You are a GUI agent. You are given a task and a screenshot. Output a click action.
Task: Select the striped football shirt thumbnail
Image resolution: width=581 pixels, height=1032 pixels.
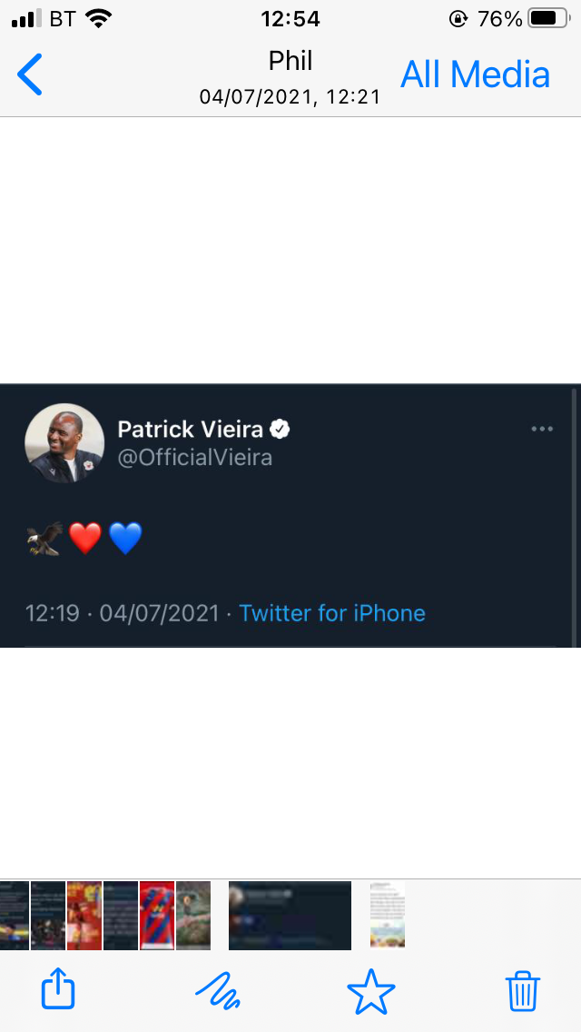coord(157,916)
